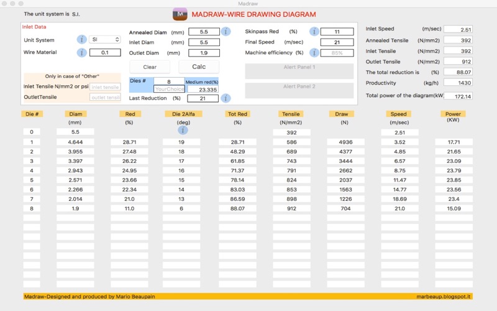Click the info icon next to Wire Material

click(x=81, y=52)
